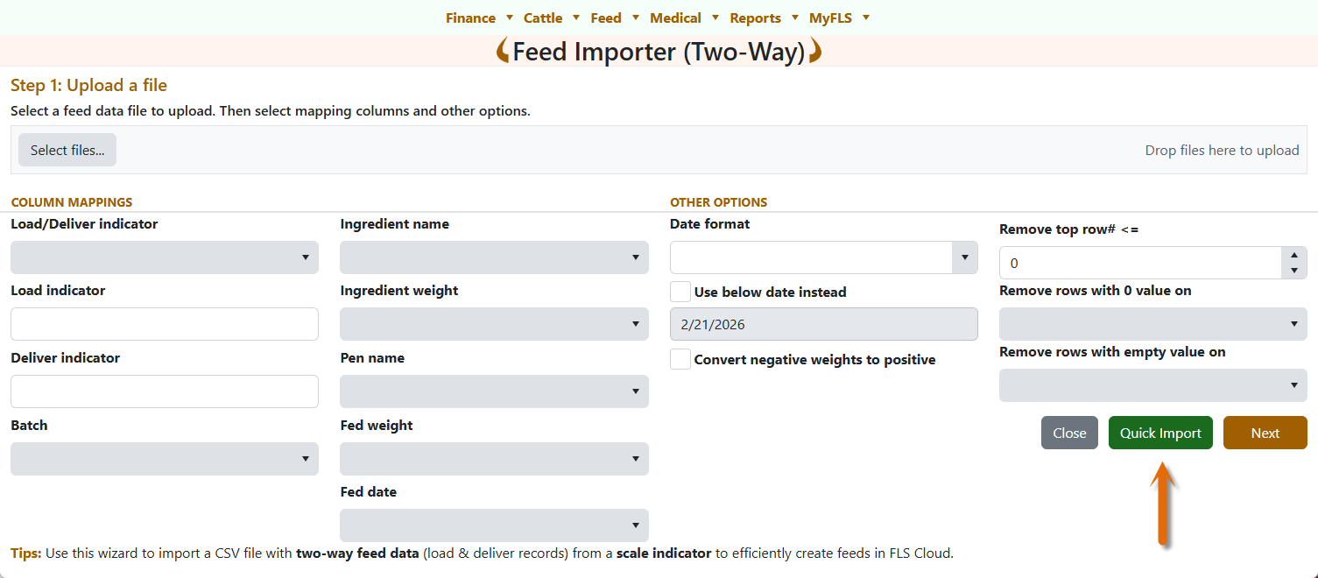Image resolution: width=1318 pixels, height=578 pixels.
Task: Open the Reports menu
Action: point(755,18)
